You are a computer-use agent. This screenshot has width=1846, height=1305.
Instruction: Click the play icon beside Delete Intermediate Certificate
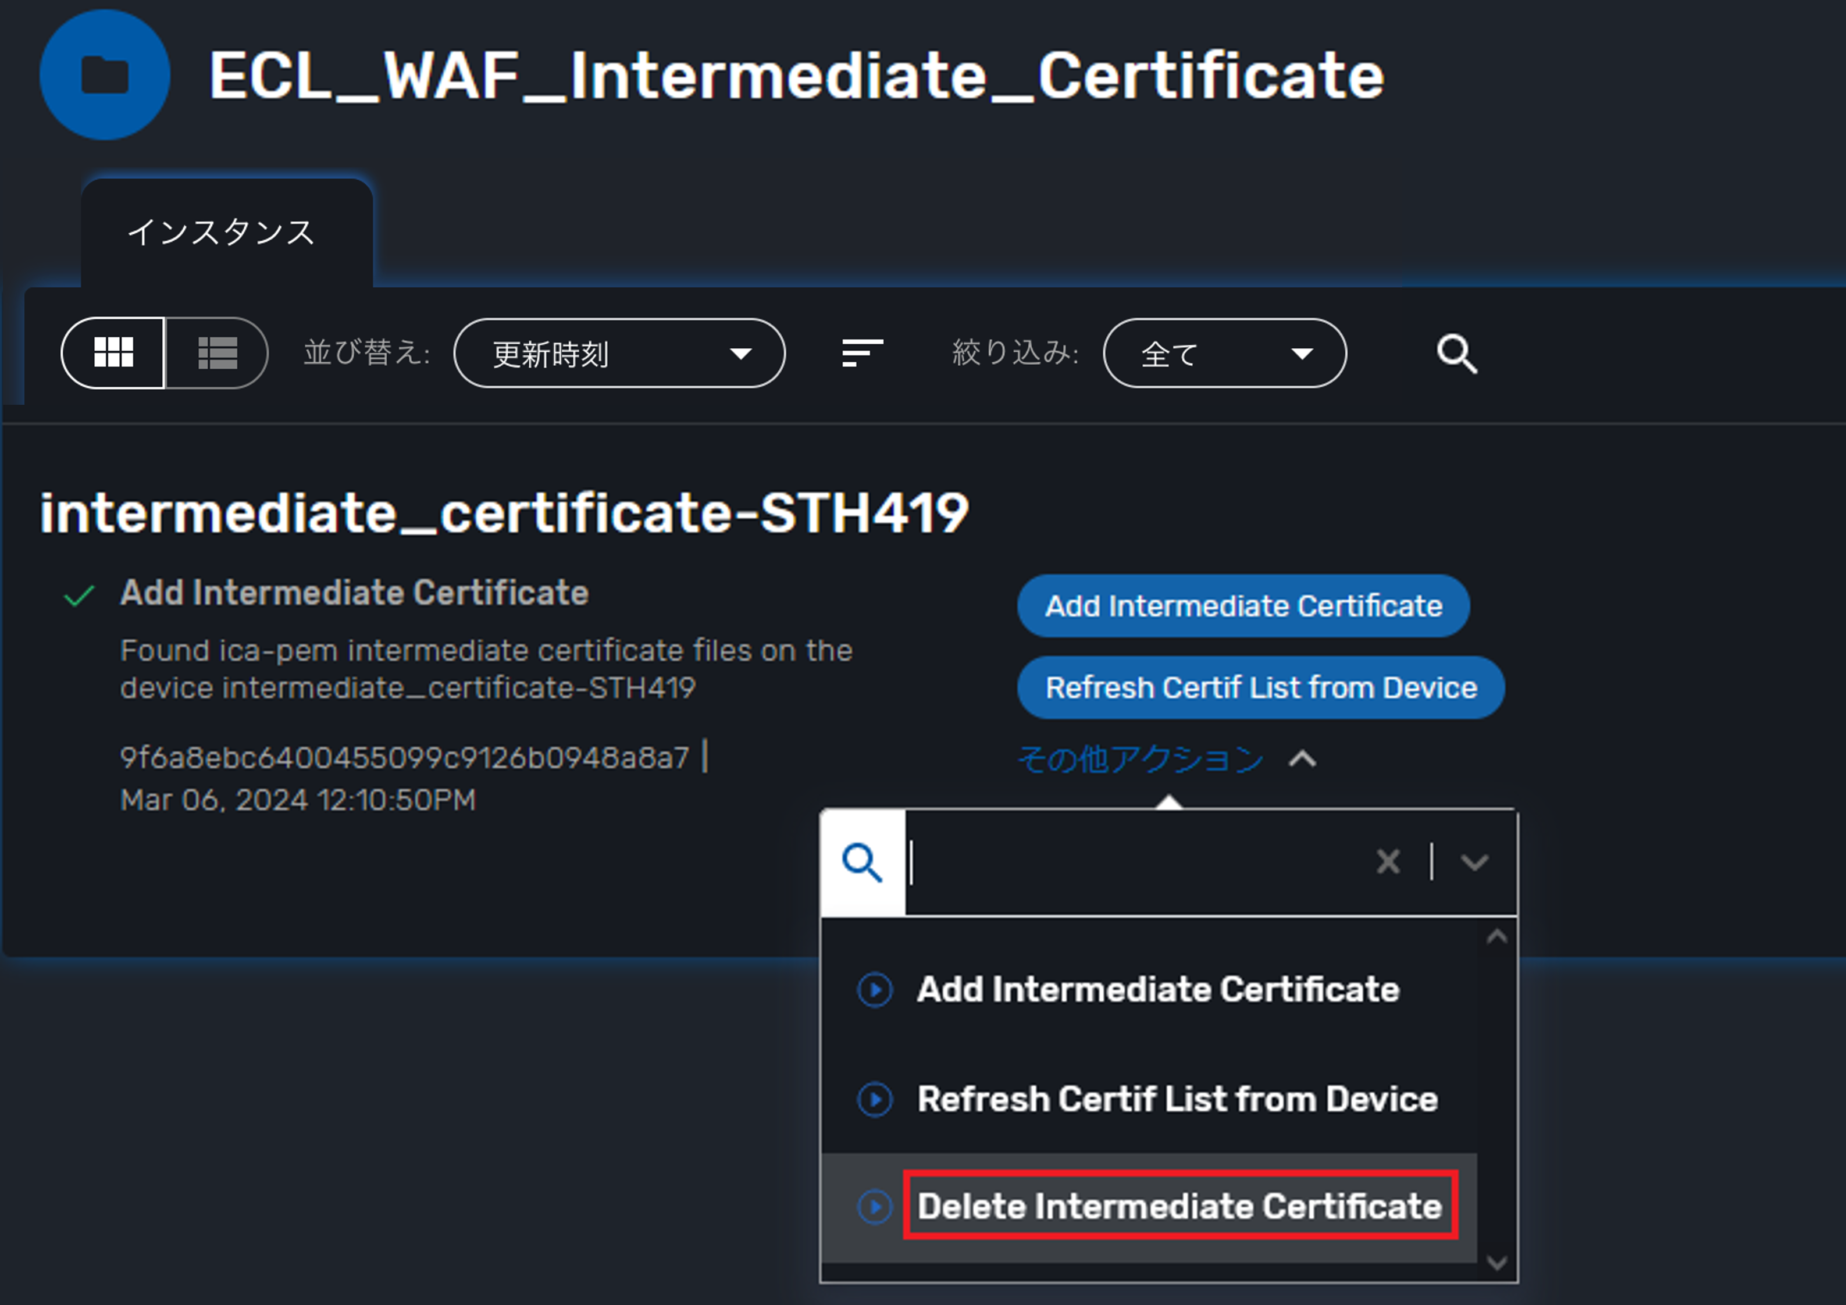tap(874, 1206)
